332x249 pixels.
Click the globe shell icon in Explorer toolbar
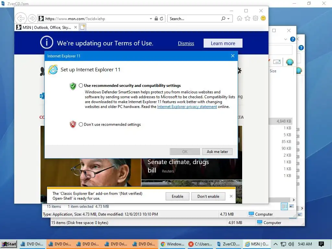[x=290, y=62]
